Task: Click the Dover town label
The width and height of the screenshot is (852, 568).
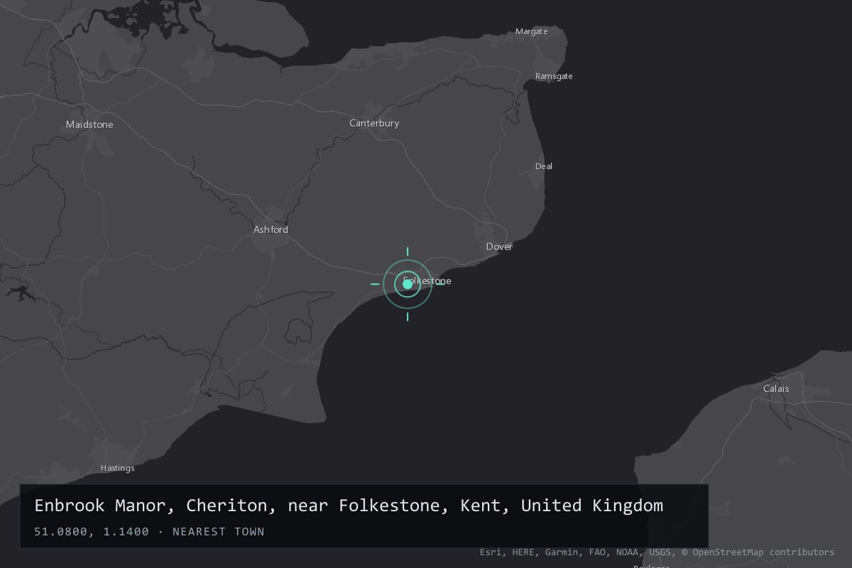Action: pyautogui.click(x=499, y=247)
